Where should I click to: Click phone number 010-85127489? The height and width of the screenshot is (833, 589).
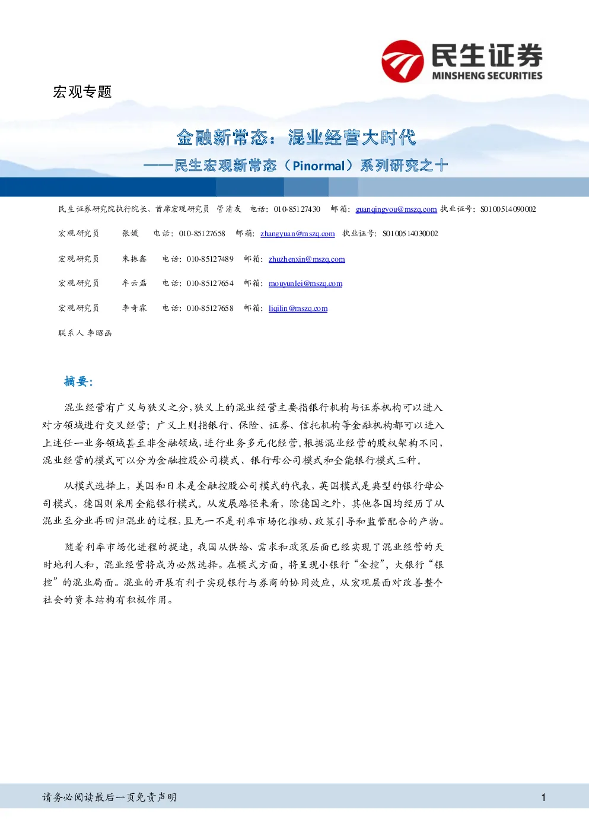point(210,259)
